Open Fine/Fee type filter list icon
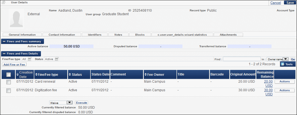Image resolution: width=297 pixels, height=115 pixels. click(30, 59)
